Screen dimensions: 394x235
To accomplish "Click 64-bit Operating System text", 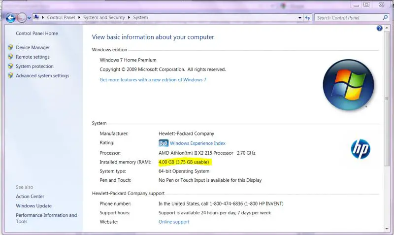I will [184, 171].
